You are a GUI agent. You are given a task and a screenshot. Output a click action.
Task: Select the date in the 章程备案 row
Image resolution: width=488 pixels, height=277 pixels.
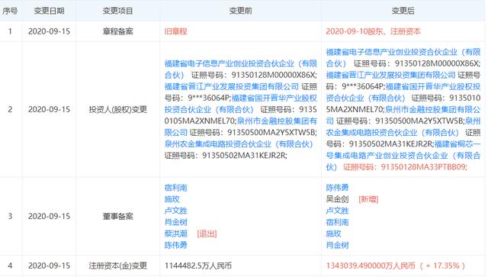click(49, 31)
